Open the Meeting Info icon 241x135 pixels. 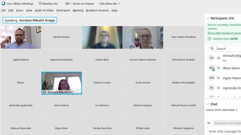point(40,4)
